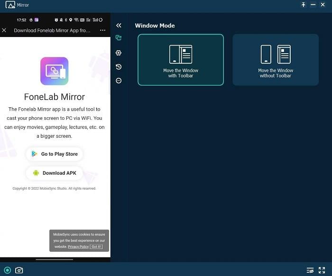Tap Go to Play Store button
The width and height of the screenshot is (332, 276).
55,154
